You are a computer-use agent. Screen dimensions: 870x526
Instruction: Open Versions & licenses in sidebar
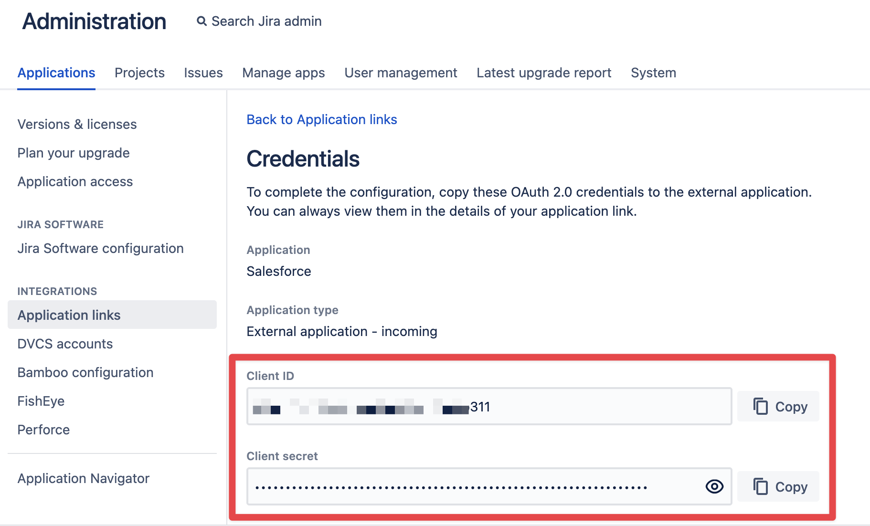tap(77, 124)
